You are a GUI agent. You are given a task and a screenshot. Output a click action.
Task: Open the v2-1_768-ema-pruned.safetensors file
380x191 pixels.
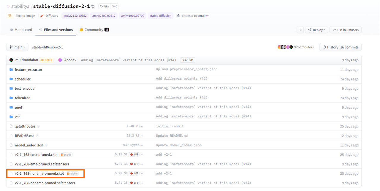pyautogui.click(x=42, y=164)
